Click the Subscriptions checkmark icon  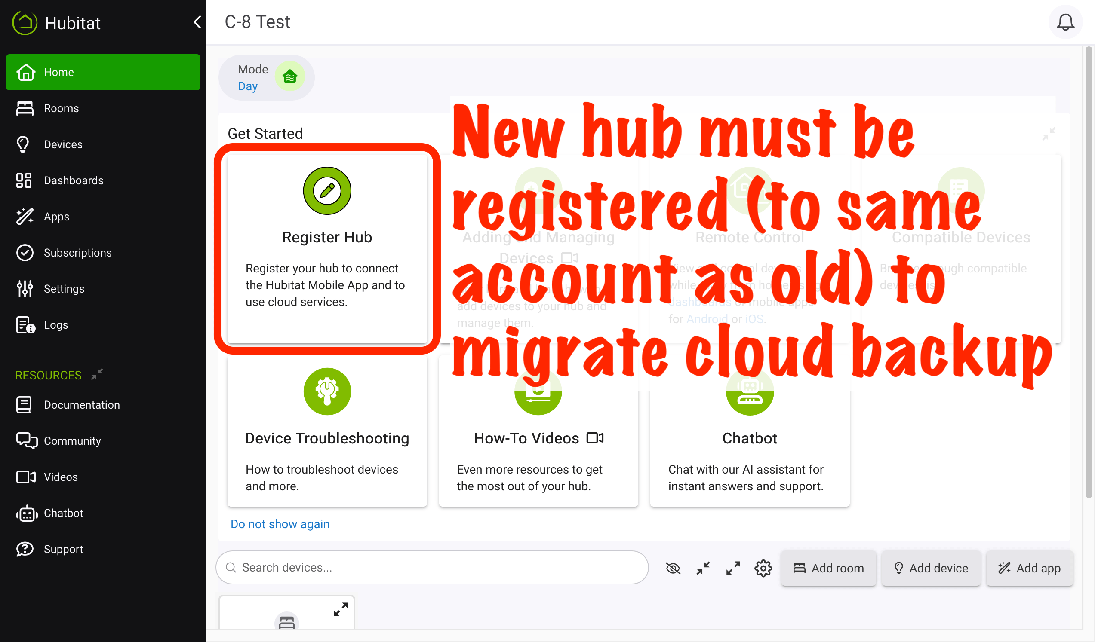pos(25,253)
